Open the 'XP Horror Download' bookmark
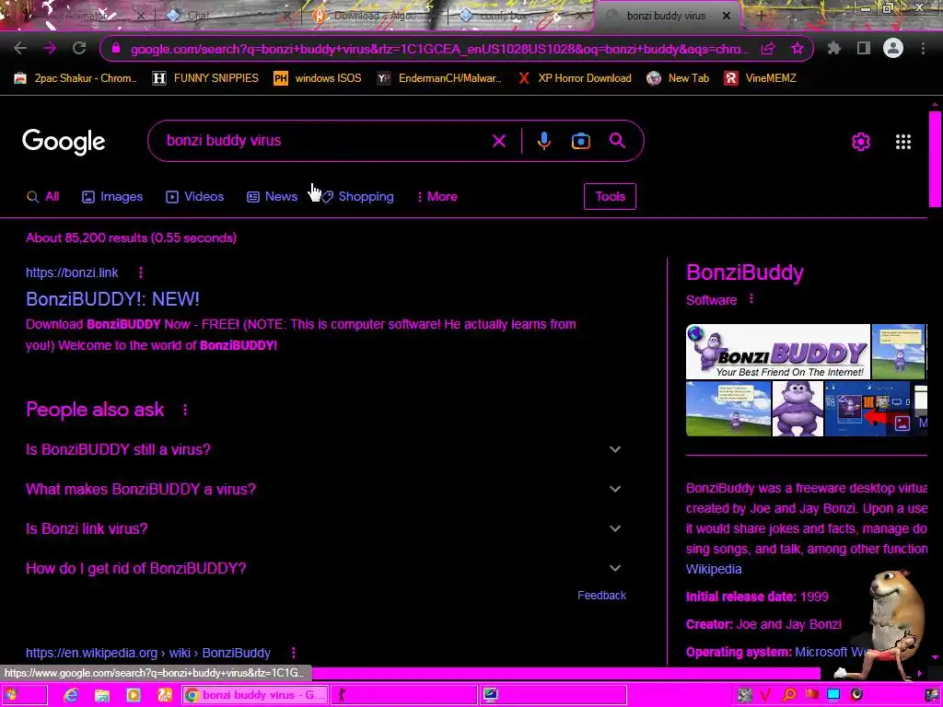 [575, 78]
